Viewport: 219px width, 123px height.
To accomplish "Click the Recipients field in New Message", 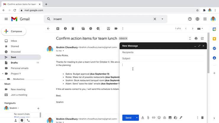I will (163, 52).
